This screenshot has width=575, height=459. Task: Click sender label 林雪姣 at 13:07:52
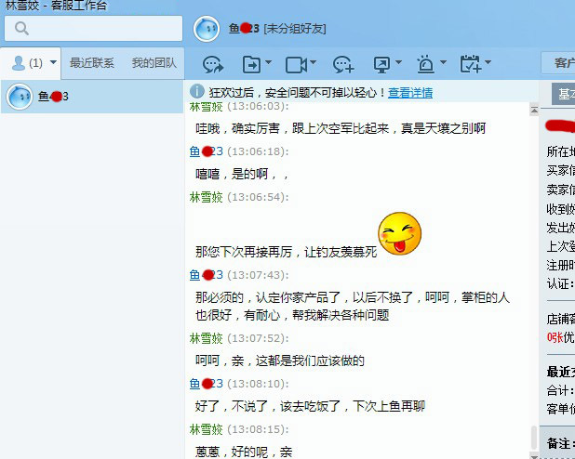point(207,338)
